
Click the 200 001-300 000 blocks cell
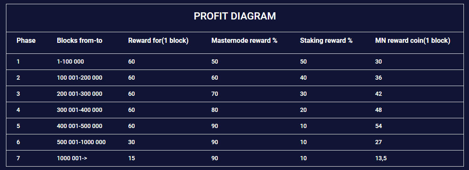pos(79,94)
